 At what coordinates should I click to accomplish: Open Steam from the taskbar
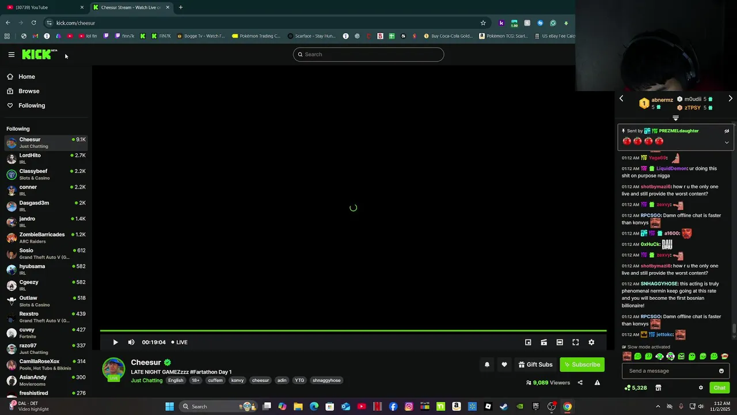click(504, 406)
